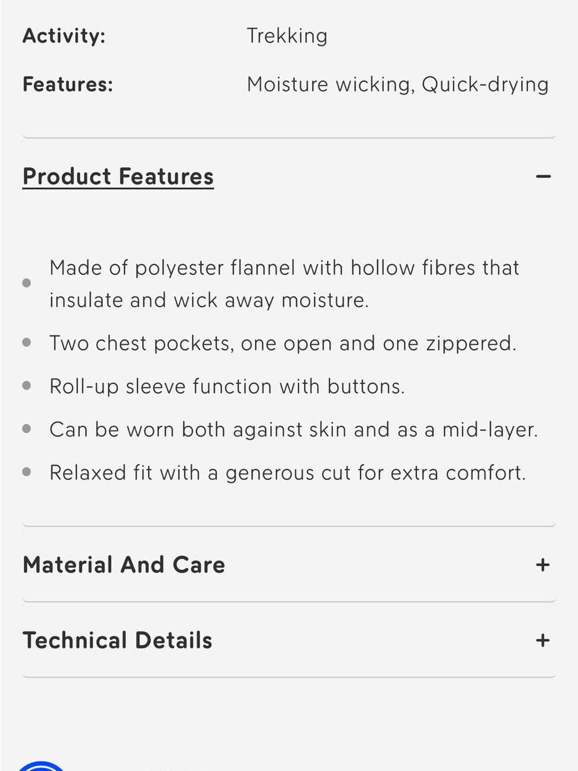Screen dimensions: 578x771
Task: Select the relaxed fit bullet text
Action: 288,473
